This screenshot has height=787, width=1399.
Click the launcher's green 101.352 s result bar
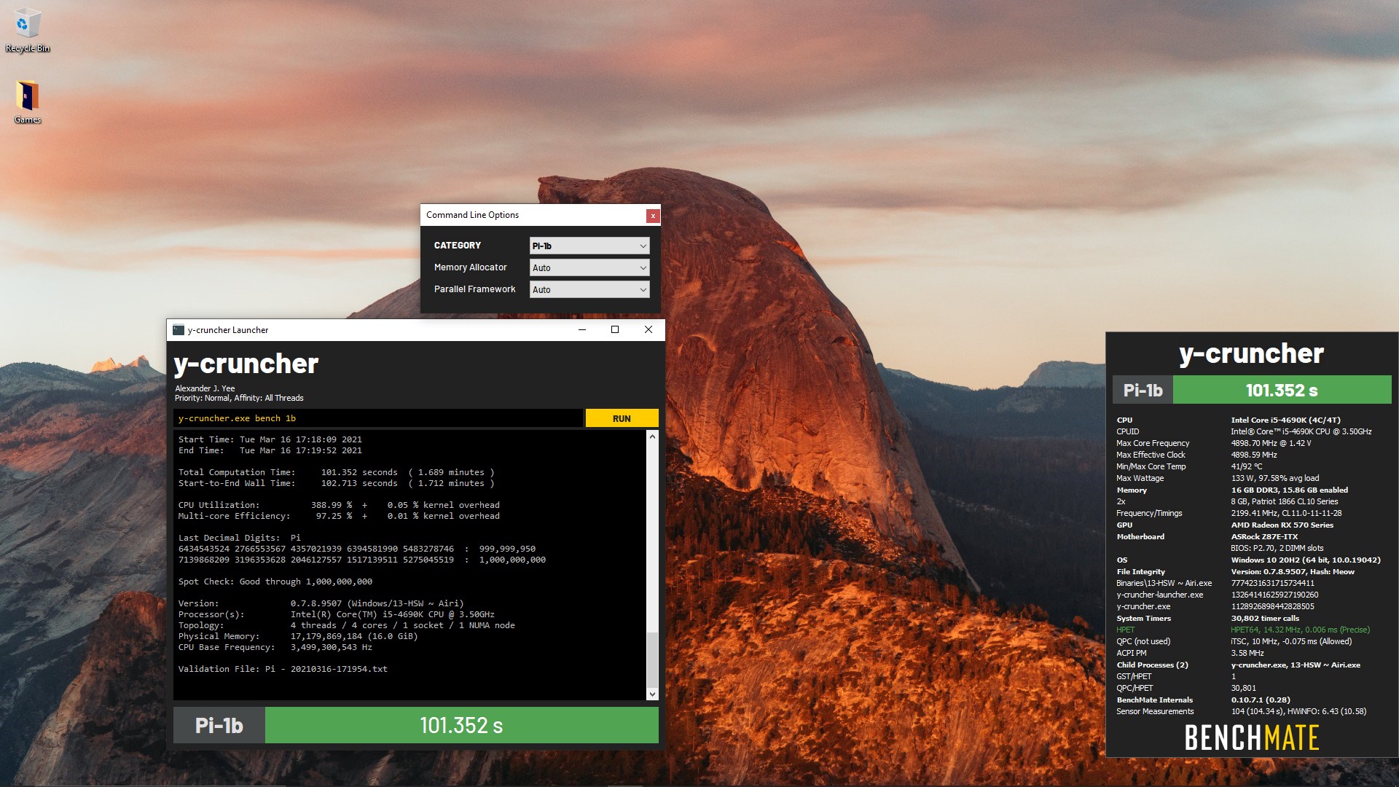[461, 725]
